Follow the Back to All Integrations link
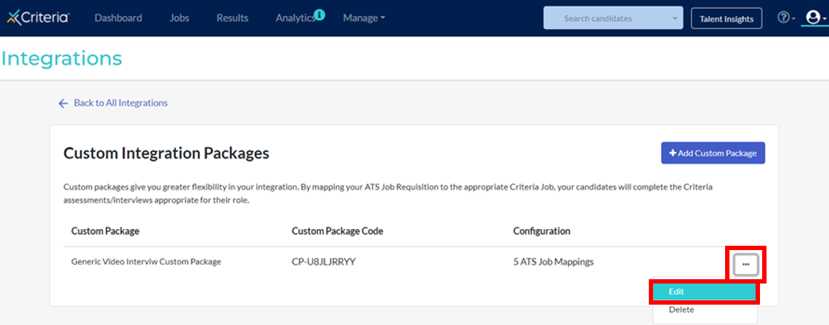 (x=121, y=103)
